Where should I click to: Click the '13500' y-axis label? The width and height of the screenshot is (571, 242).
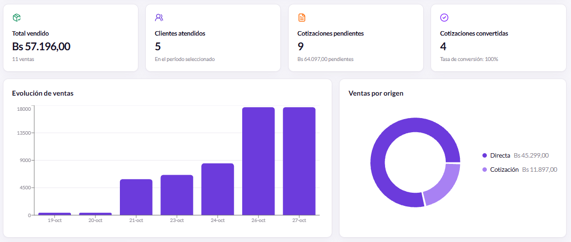[x=24, y=133]
